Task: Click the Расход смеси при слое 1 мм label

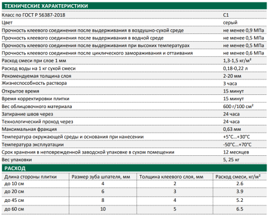Action: pyautogui.click(x=34, y=61)
